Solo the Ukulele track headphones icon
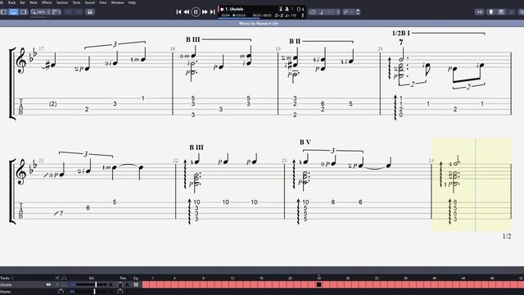 (x=64, y=284)
